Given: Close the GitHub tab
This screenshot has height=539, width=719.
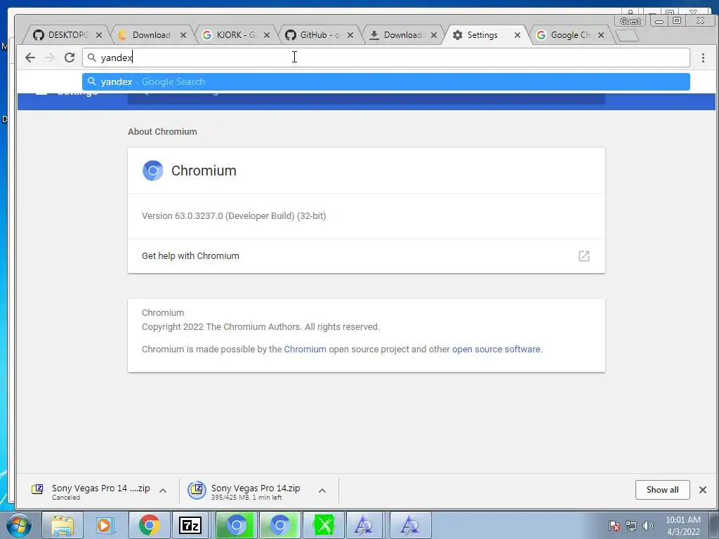Looking at the screenshot, I should click(x=350, y=35).
